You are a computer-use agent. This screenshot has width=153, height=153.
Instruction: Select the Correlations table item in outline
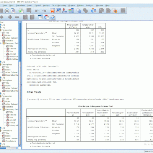click(x=11, y=141)
